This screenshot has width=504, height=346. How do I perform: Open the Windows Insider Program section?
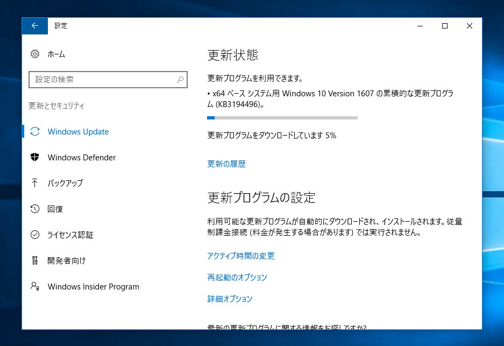pyautogui.click(x=93, y=286)
